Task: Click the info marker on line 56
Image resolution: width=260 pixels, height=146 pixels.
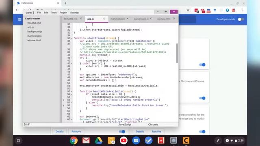Action: click(64, 100)
